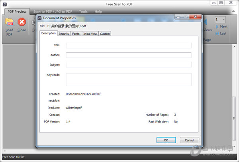Close the Document Properties dialog
239x162 pixels.
tap(195, 17)
